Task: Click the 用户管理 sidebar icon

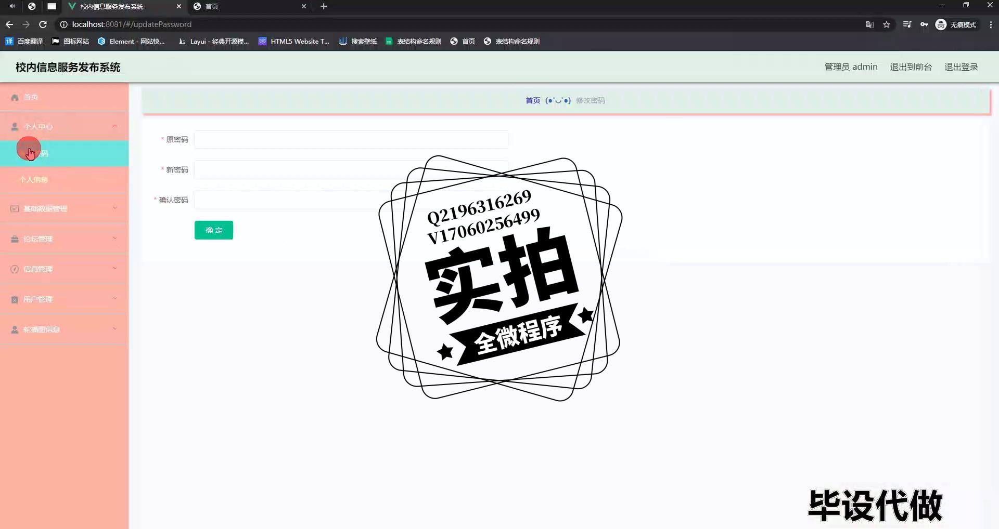Action: pyautogui.click(x=15, y=299)
